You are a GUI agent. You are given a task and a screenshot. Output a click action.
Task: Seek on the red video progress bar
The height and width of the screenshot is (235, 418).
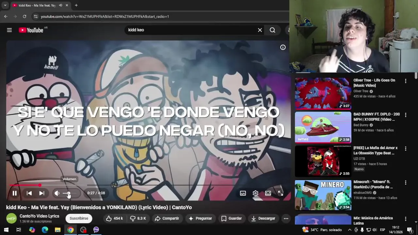[149, 185]
